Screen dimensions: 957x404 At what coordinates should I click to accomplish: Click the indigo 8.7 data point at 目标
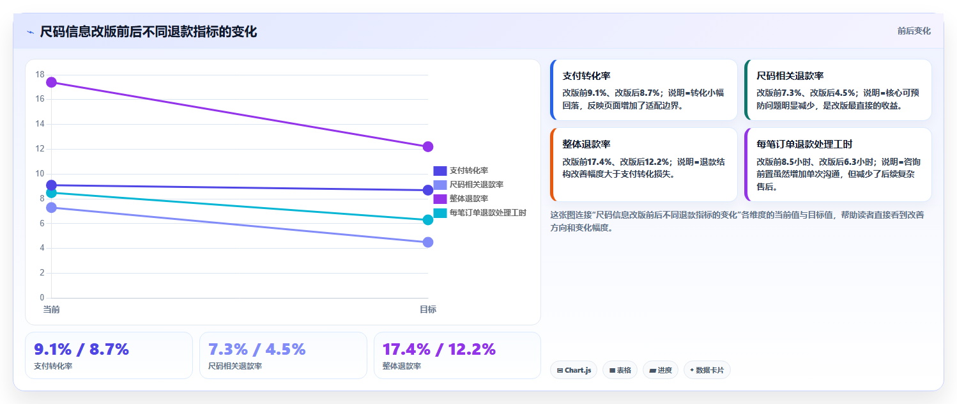tap(428, 190)
